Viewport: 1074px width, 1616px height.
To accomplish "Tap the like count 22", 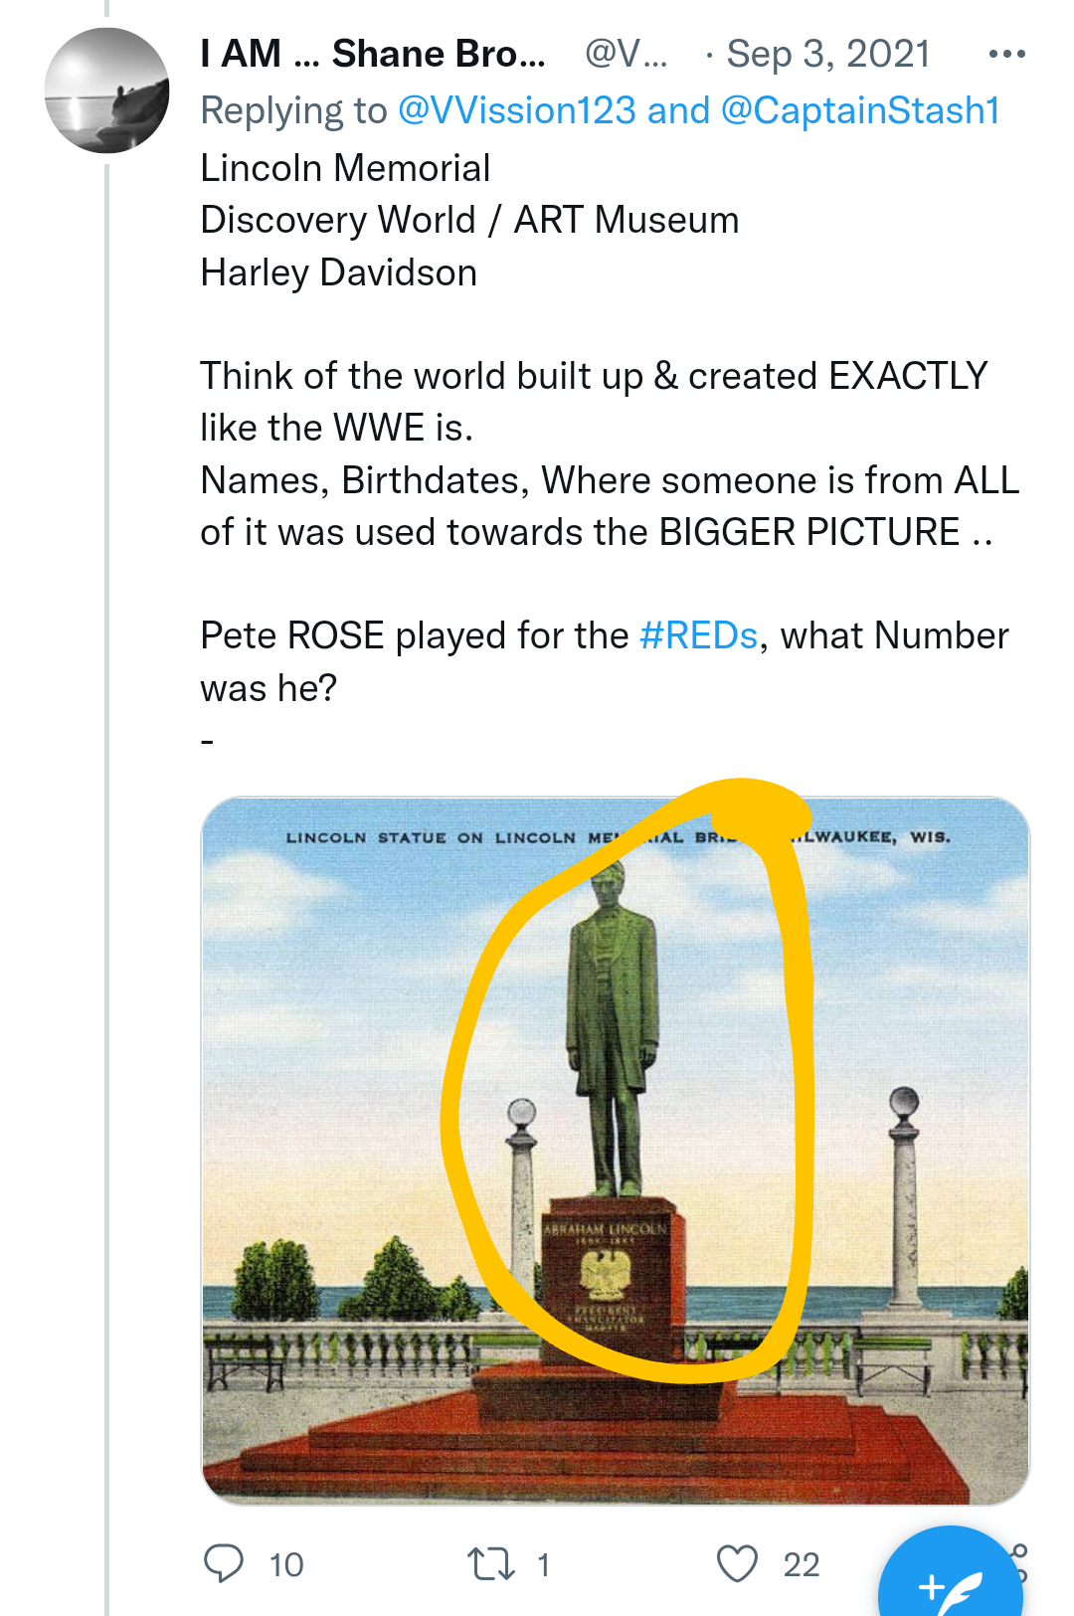I will click(801, 1565).
